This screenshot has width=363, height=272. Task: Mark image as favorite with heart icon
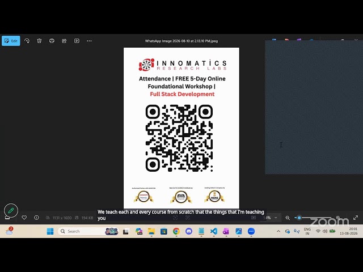24,218
